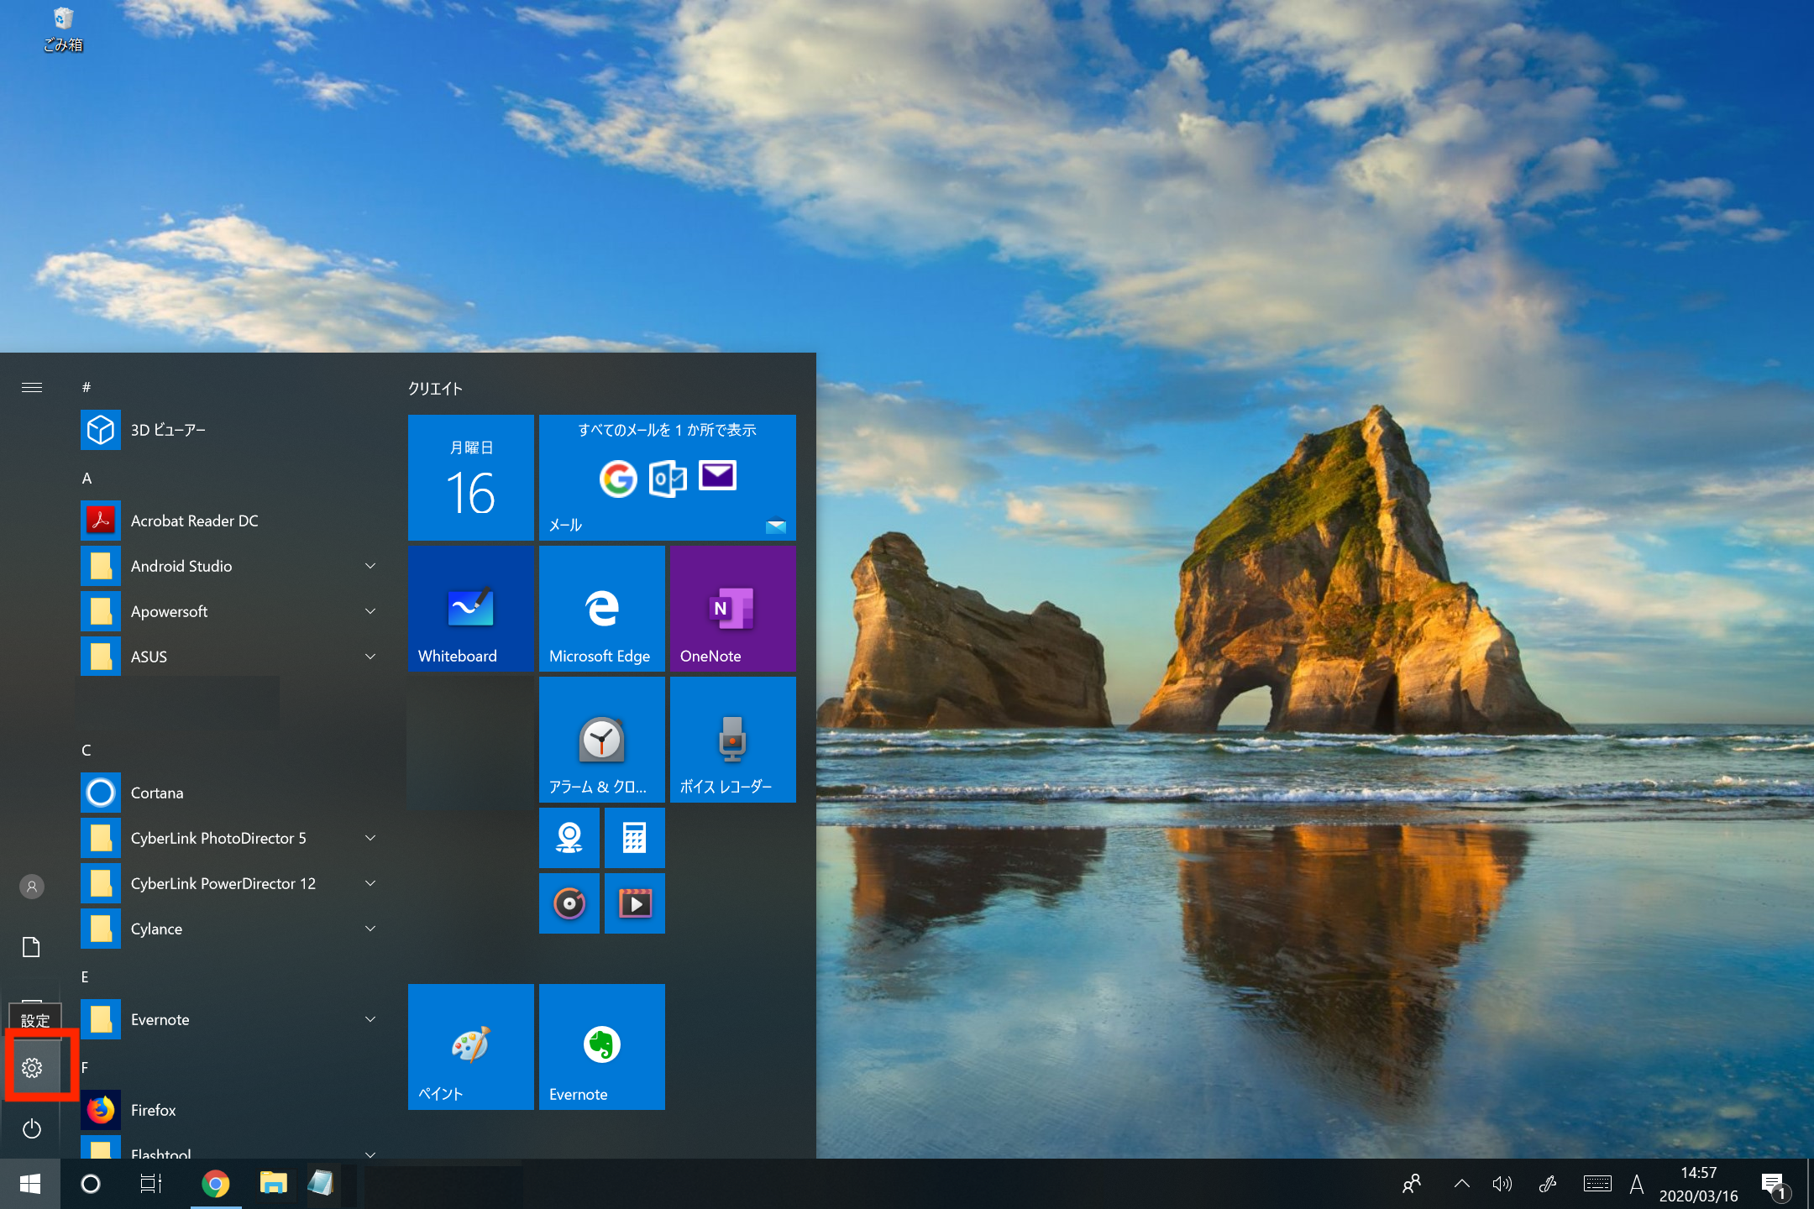Launch the Paint tile
Screen dimensions: 1814x1209
tap(470, 1047)
